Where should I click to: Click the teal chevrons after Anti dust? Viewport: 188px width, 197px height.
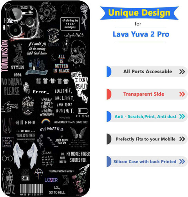pos(182,116)
